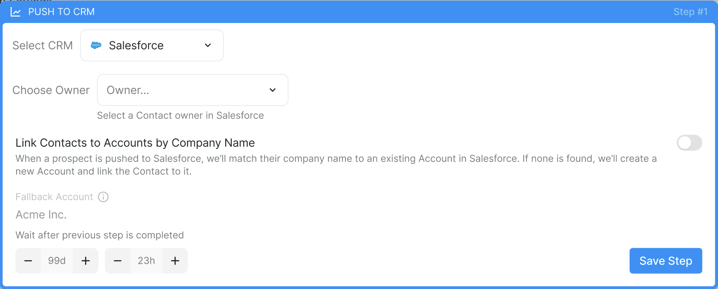Open the Select CRM Salesforce dropdown
This screenshot has width=718, height=289.
pyautogui.click(x=152, y=45)
